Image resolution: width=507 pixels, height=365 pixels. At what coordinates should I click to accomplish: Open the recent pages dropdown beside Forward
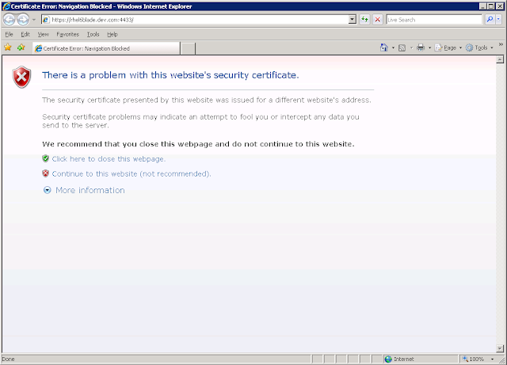click(x=33, y=20)
